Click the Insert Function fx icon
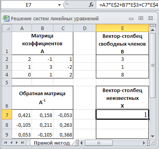Viewport: 159px width, 149px height. pyautogui.click(x=91, y=5)
